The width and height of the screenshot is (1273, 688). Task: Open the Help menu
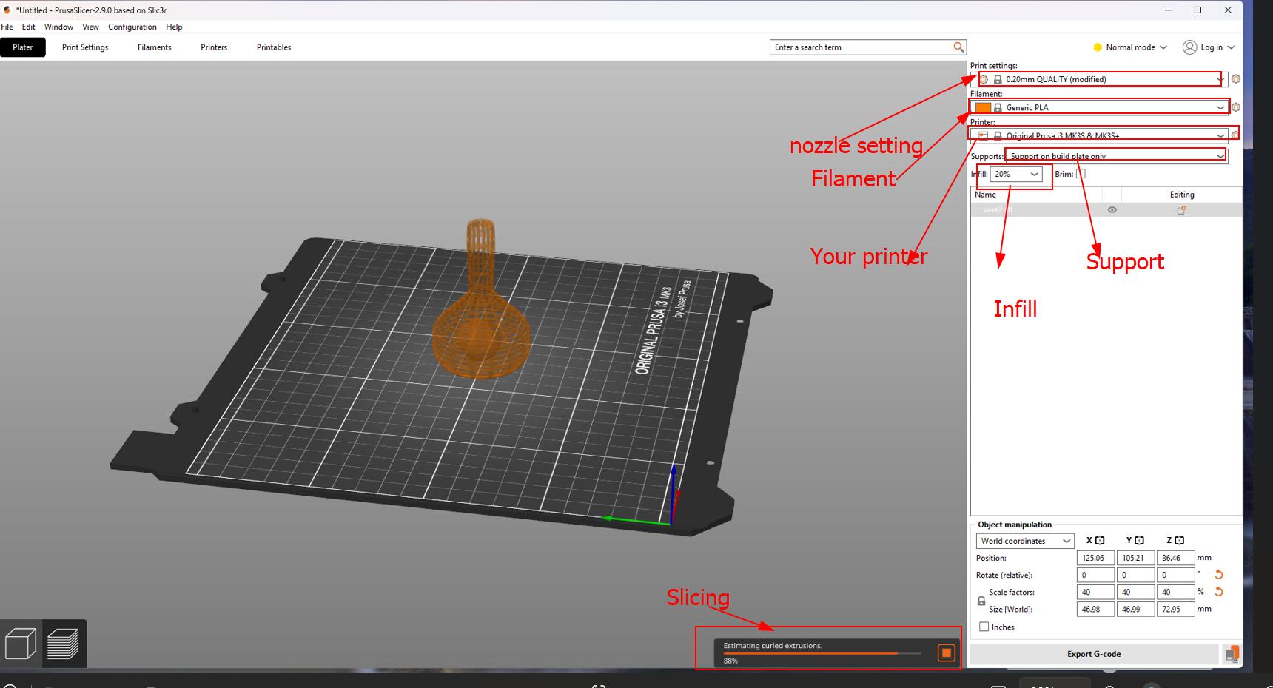tap(174, 27)
